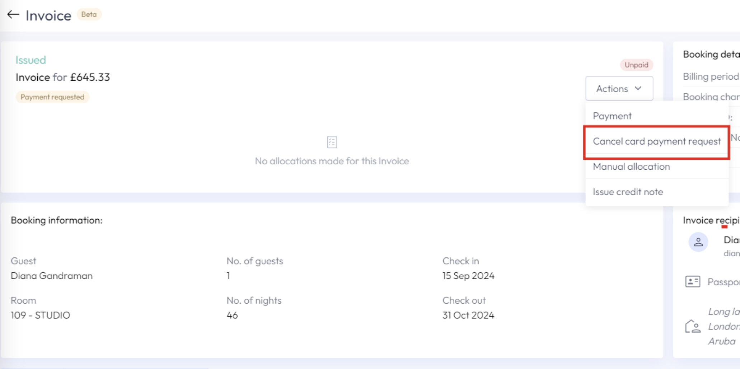
Task: Click the Unpaid status badge
Action: click(636, 65)
